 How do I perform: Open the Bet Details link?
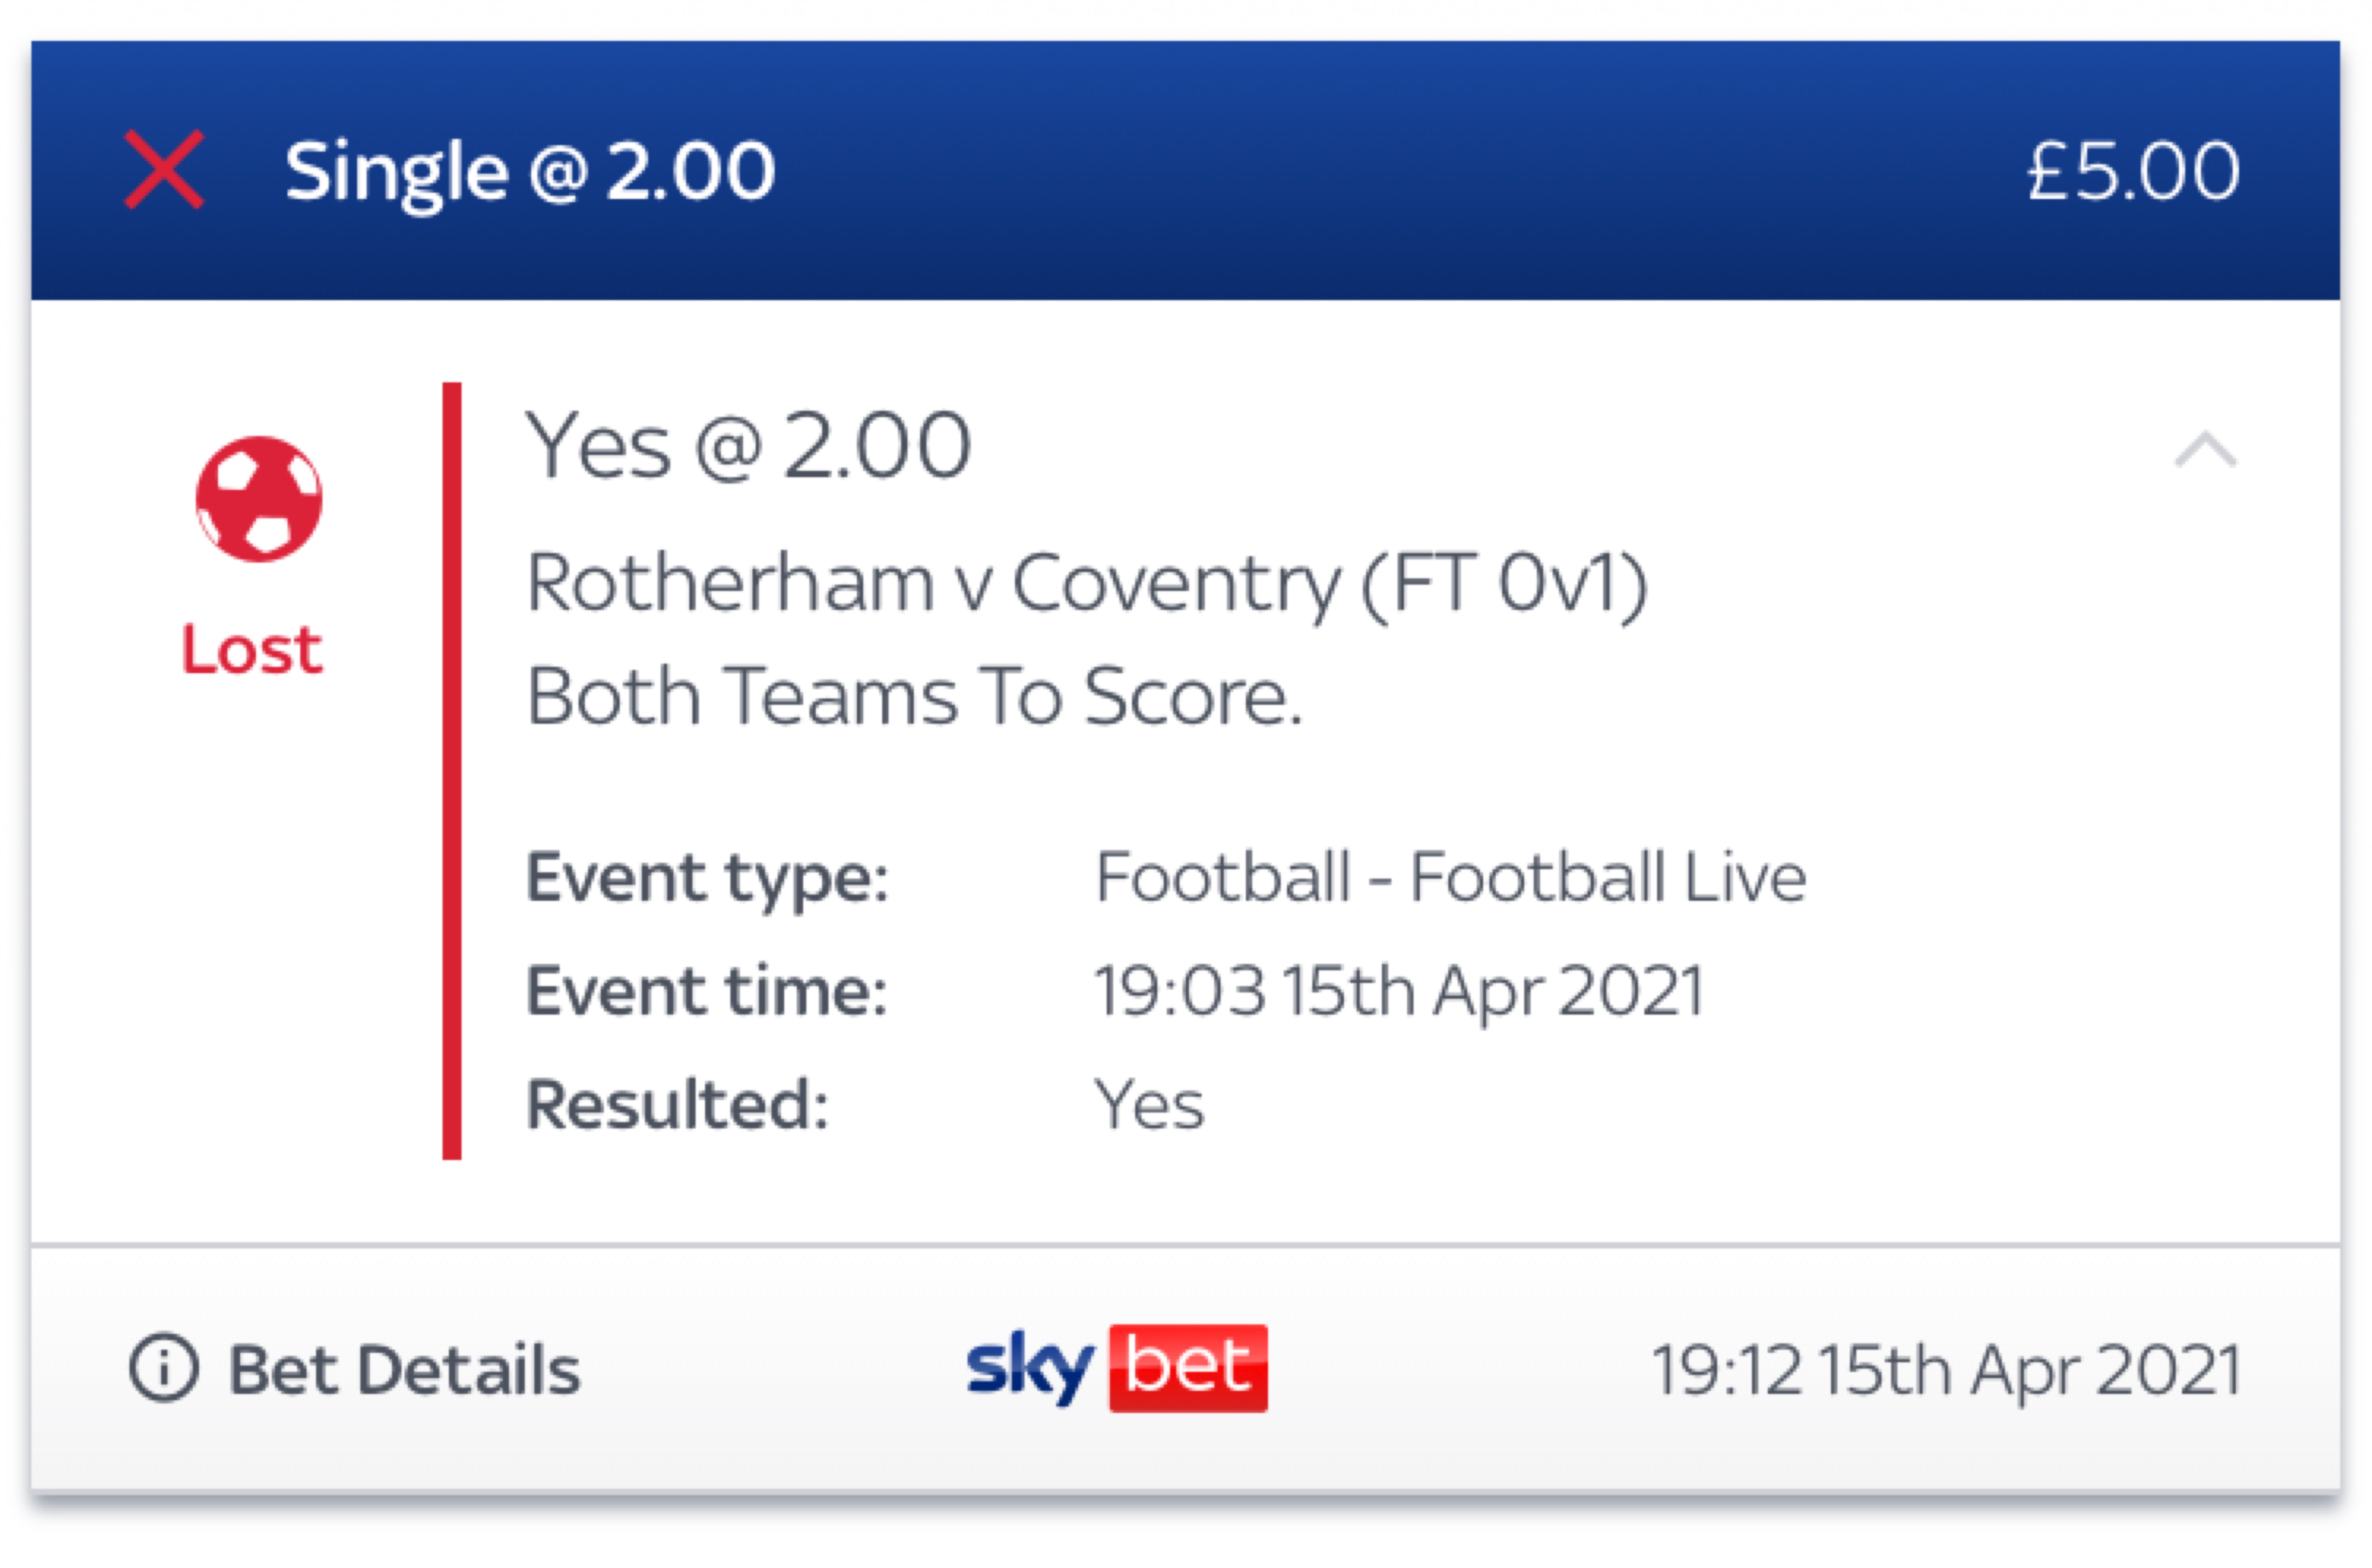404,1369
